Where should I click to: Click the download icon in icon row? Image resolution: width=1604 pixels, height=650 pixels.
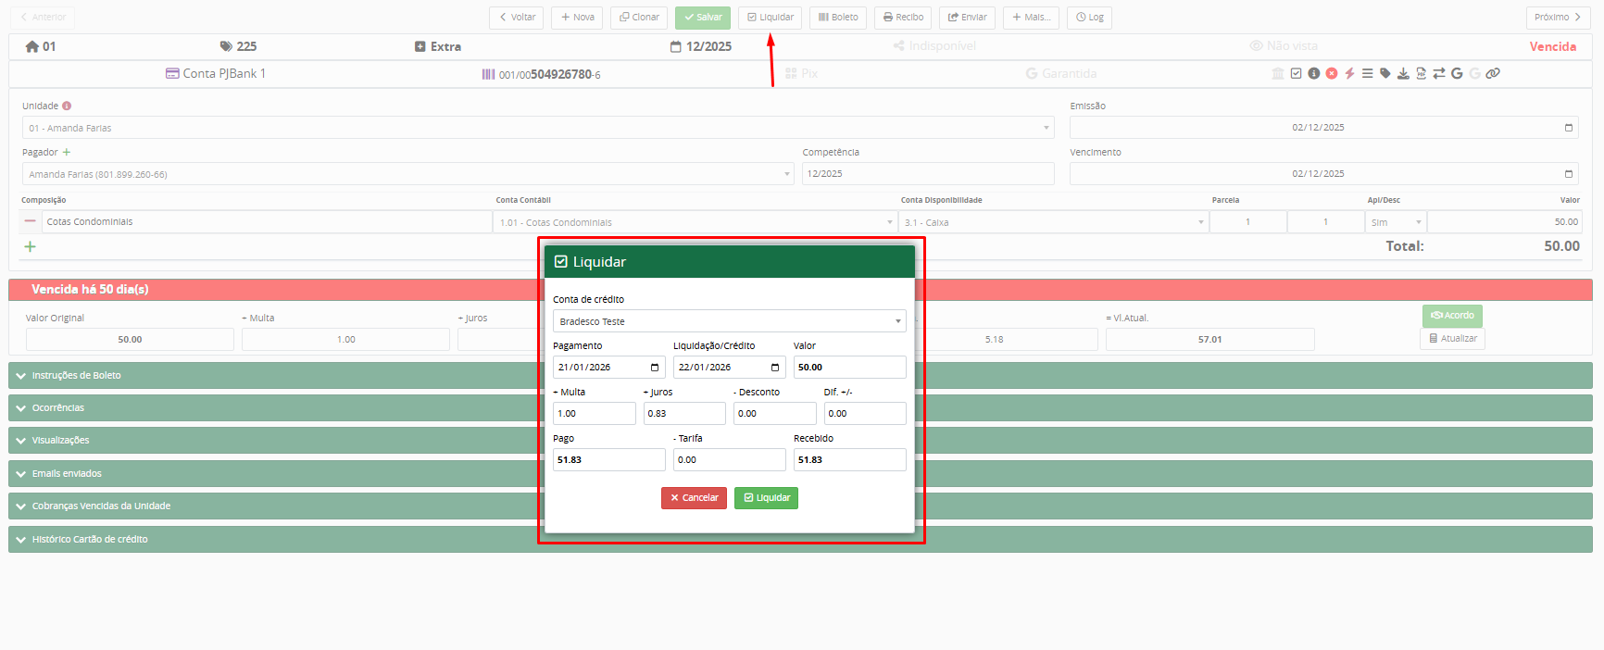(1403, 73)
